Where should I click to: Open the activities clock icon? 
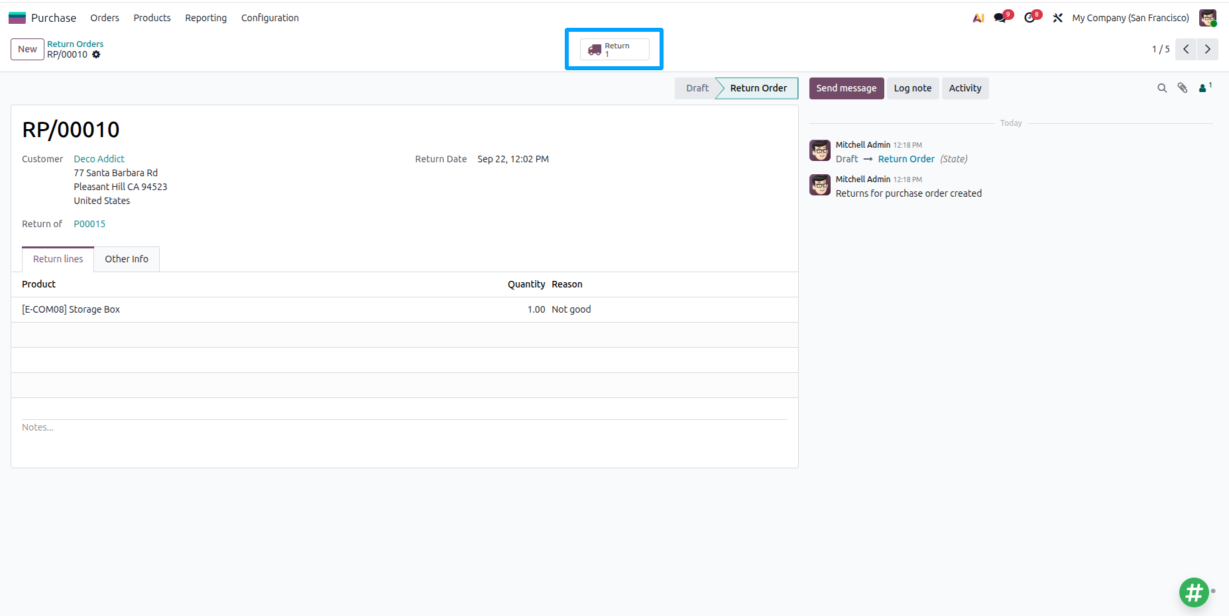pos(1029,18)
